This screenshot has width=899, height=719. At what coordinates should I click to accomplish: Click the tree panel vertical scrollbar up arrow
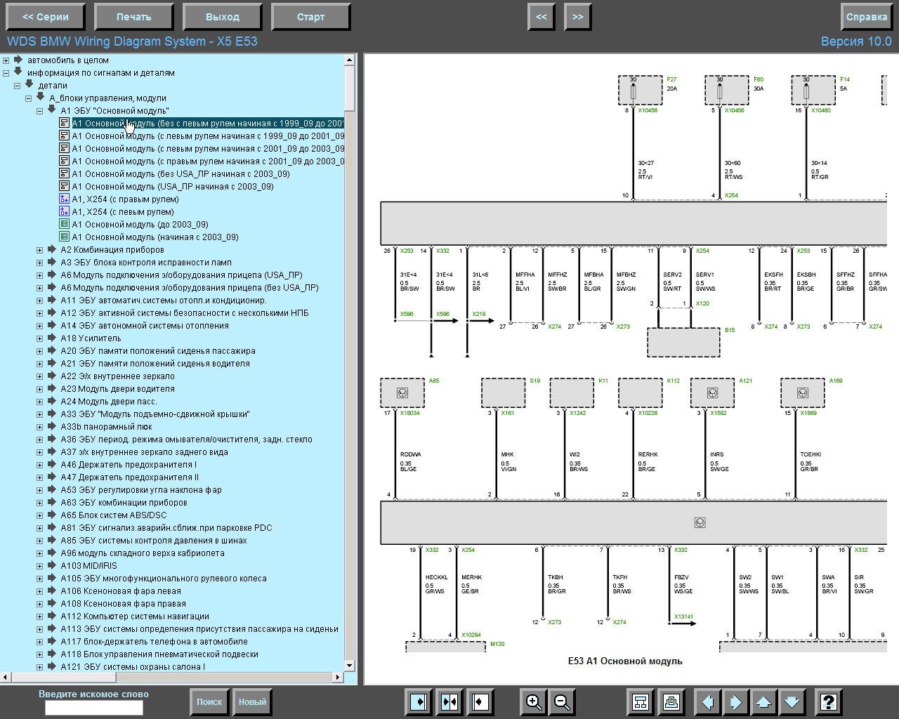coord(350,60)
